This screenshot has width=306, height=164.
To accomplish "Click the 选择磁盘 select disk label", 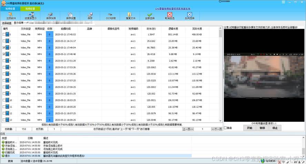I will pos(7,23).
